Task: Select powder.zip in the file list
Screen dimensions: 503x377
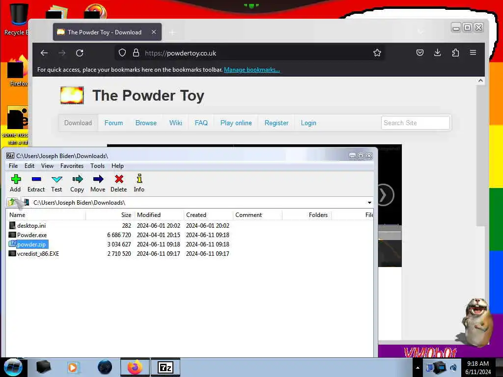Action: pos(31,244)
